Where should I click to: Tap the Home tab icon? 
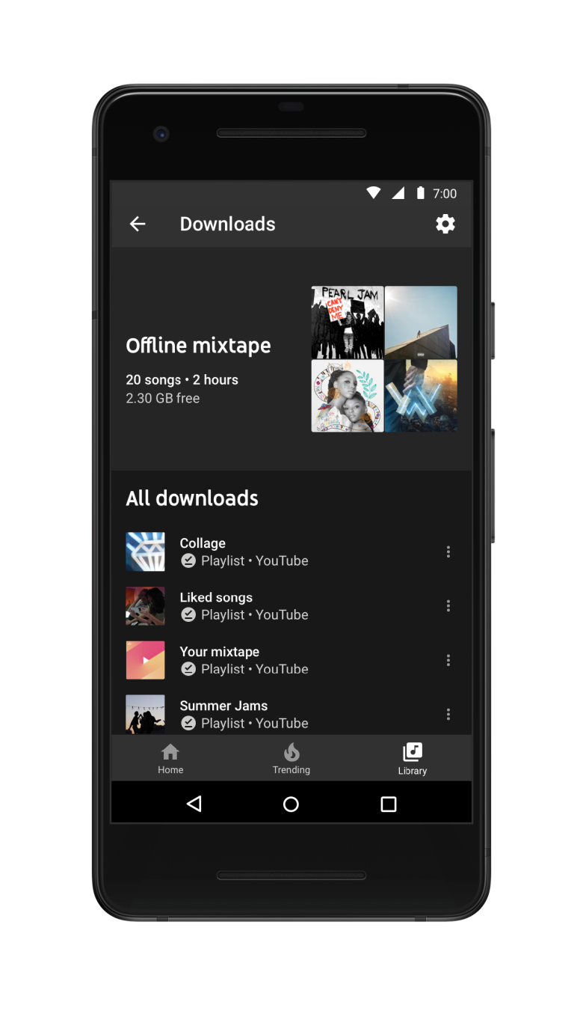coord(170,751)
